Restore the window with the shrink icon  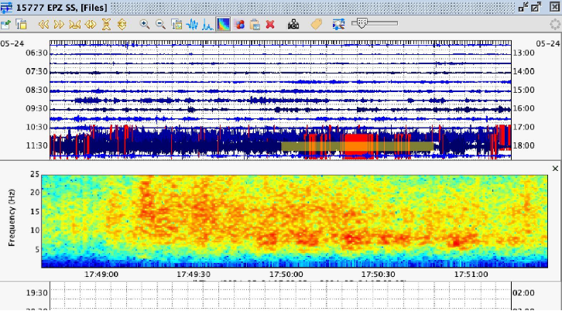(x=523, y=7)
